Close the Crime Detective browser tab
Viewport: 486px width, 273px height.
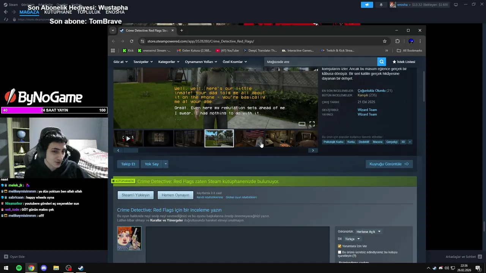point(173,30)
